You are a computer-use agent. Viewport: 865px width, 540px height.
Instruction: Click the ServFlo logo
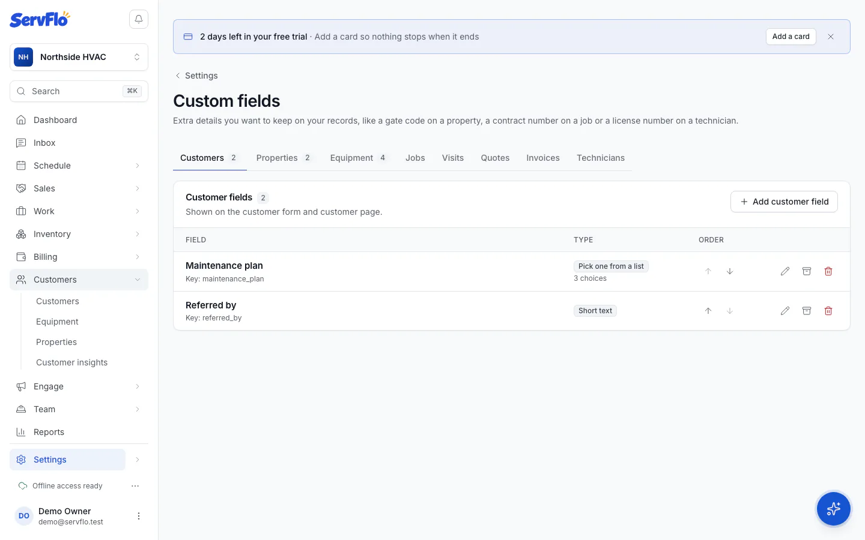click(40, 19)
